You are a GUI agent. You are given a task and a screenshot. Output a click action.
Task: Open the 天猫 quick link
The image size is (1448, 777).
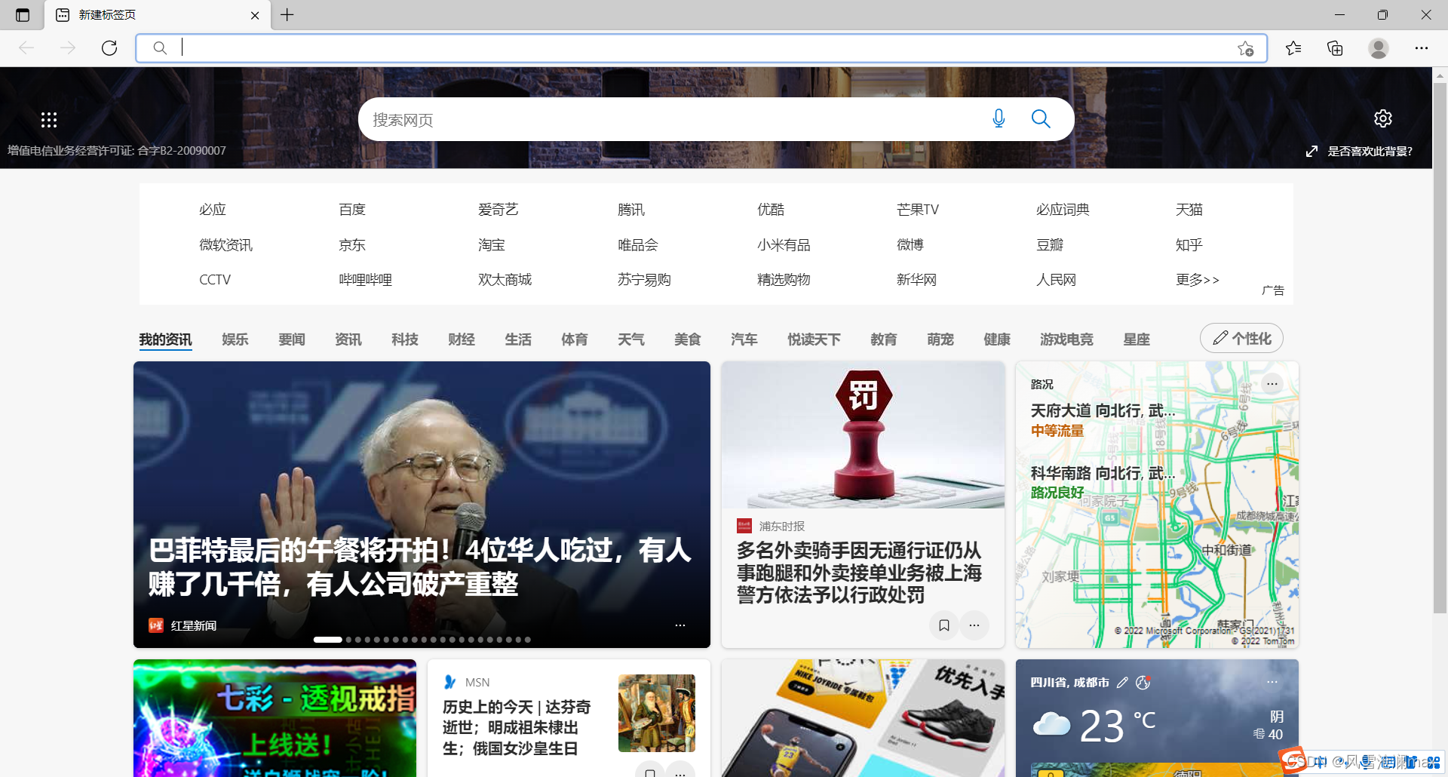pyautogui.click(x=1189, y=210)
